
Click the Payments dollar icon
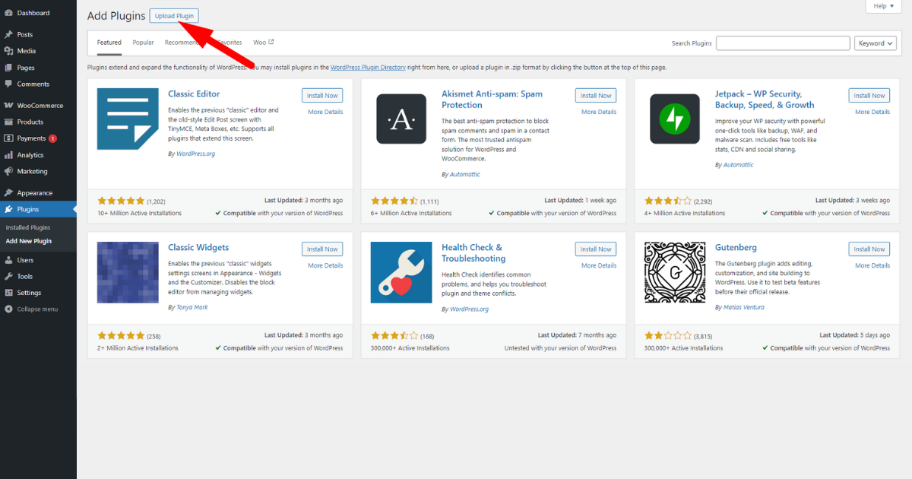(x=8, y=138)
